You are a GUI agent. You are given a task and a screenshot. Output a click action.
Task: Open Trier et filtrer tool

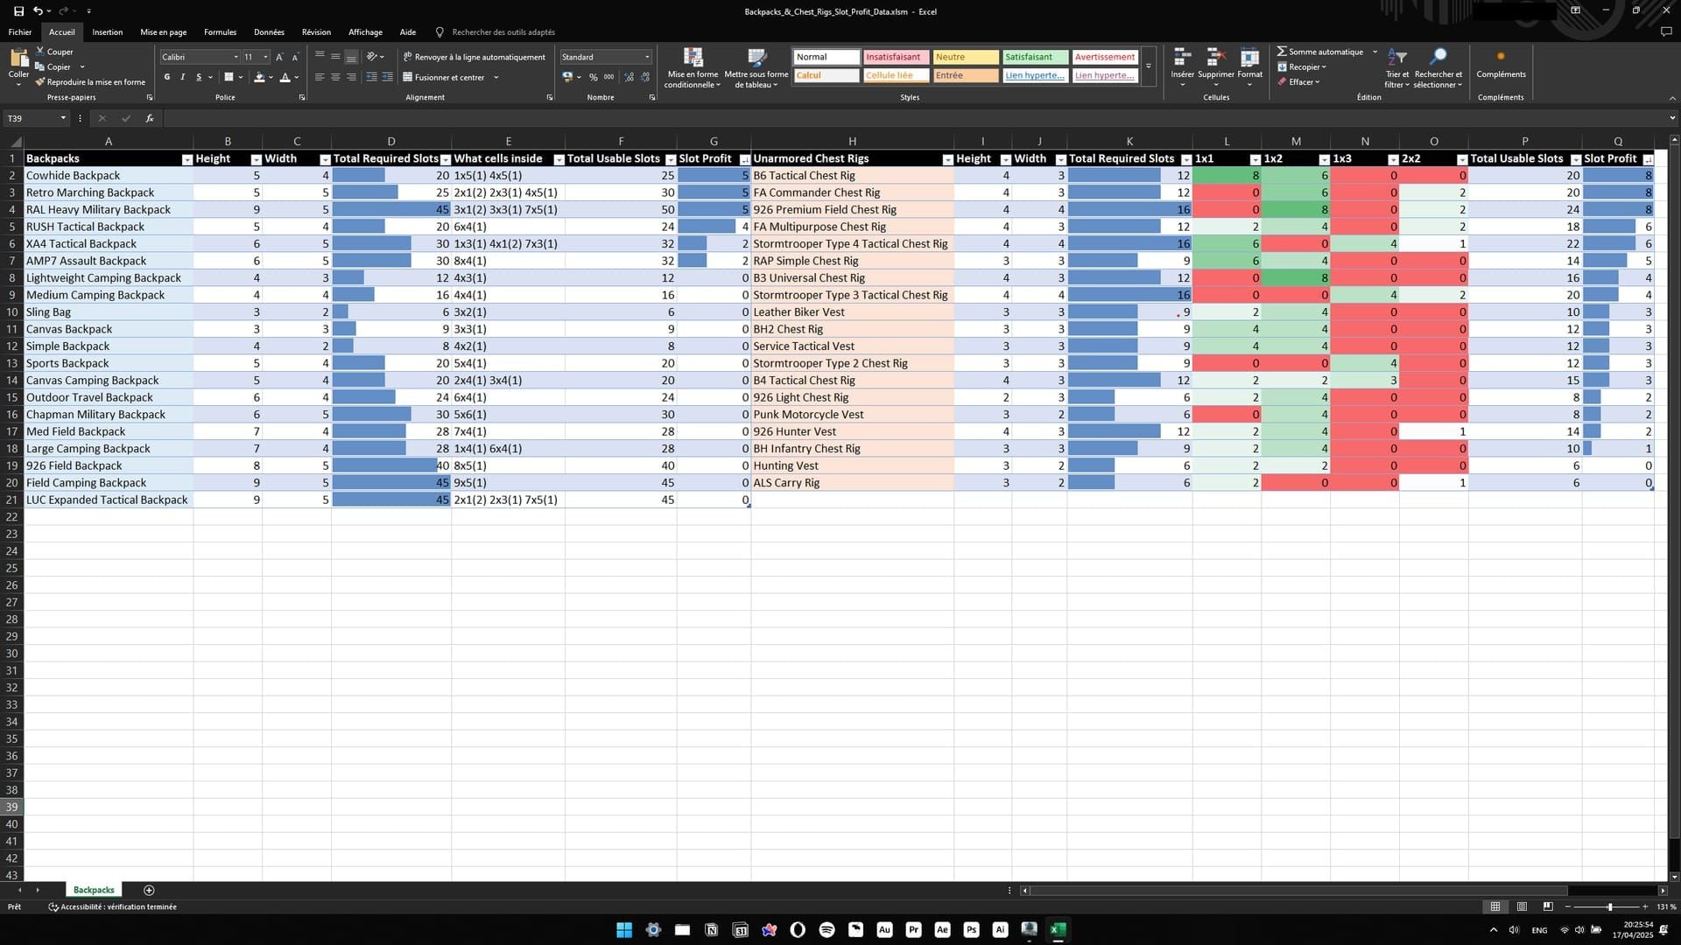1395,70
